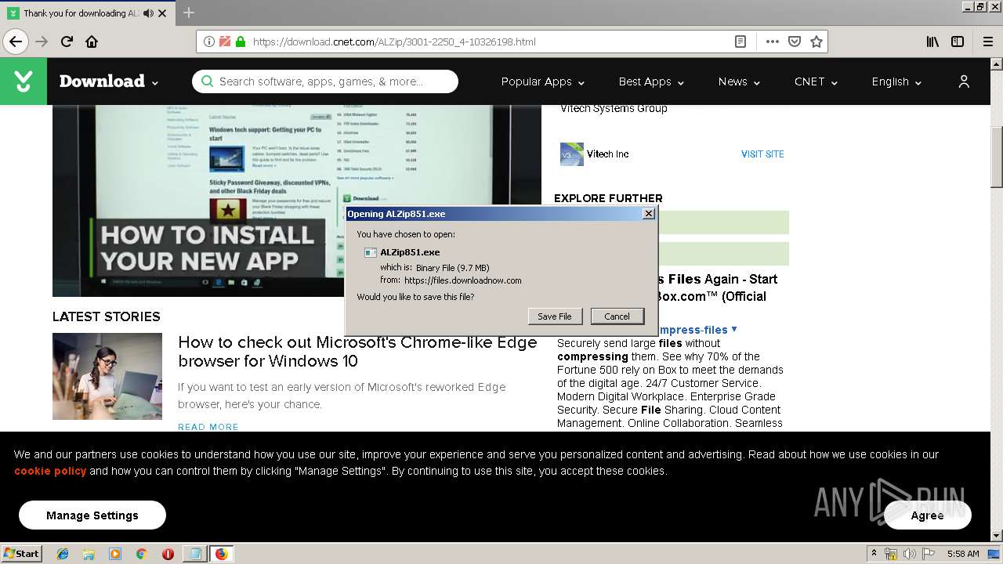
Task: Focus the search software input field
Action: pos(325,81)
